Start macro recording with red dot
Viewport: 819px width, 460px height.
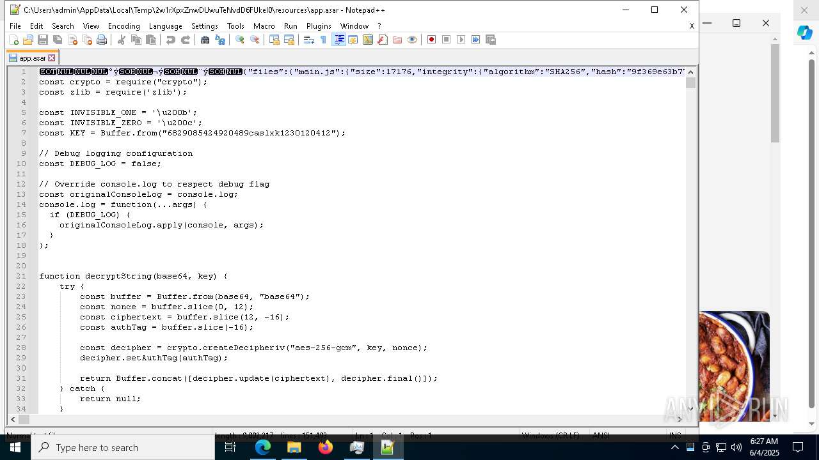[x=431, y=40]
